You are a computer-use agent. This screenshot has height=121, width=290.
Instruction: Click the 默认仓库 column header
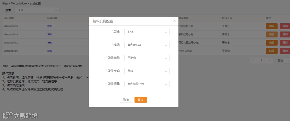[x=227, y=18]
